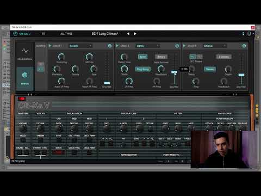Toggle the Delay Sync button
The width and height of the screenshot is (261, 196).
click(142, 57)
